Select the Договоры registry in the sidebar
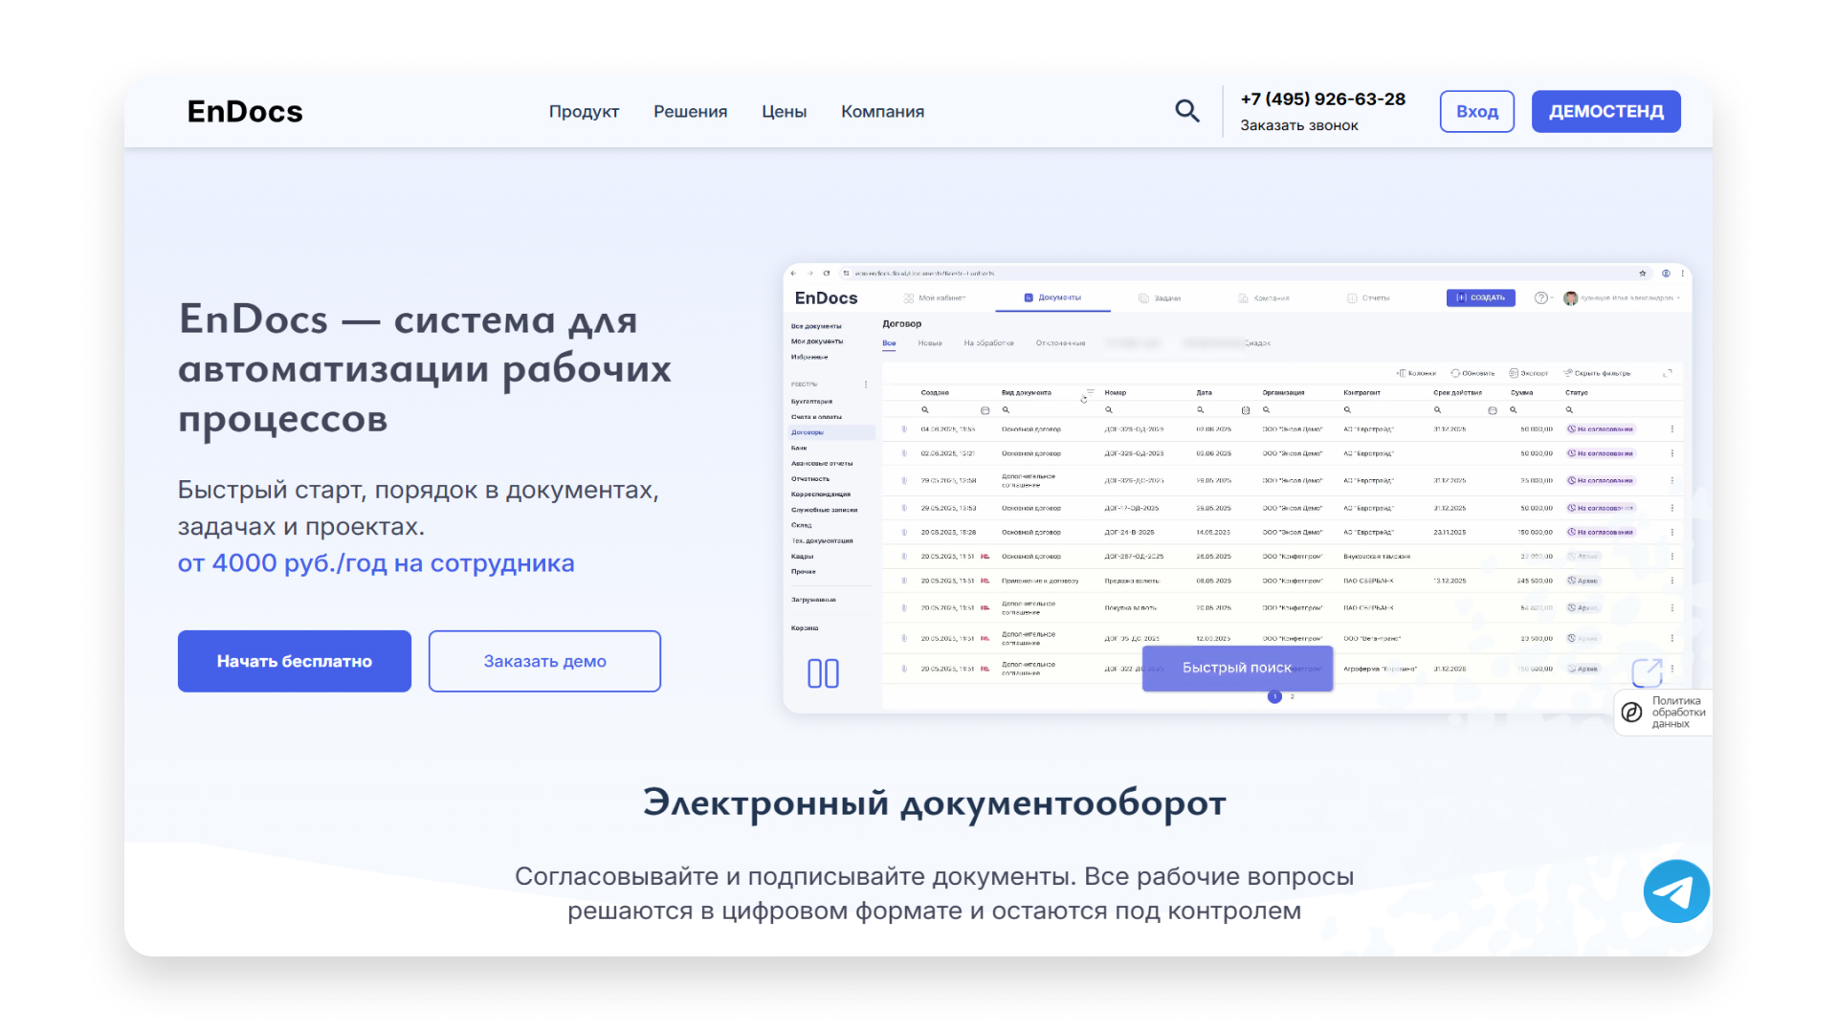This screenshot has width=1837, height=1033. pos(808,431)
